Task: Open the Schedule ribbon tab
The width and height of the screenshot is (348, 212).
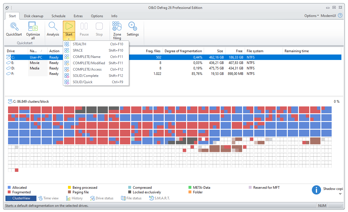Action: [59, 16]
